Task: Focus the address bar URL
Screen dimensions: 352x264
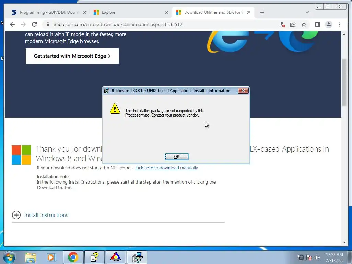Action: pyautogui.click(x=118, y=24)
